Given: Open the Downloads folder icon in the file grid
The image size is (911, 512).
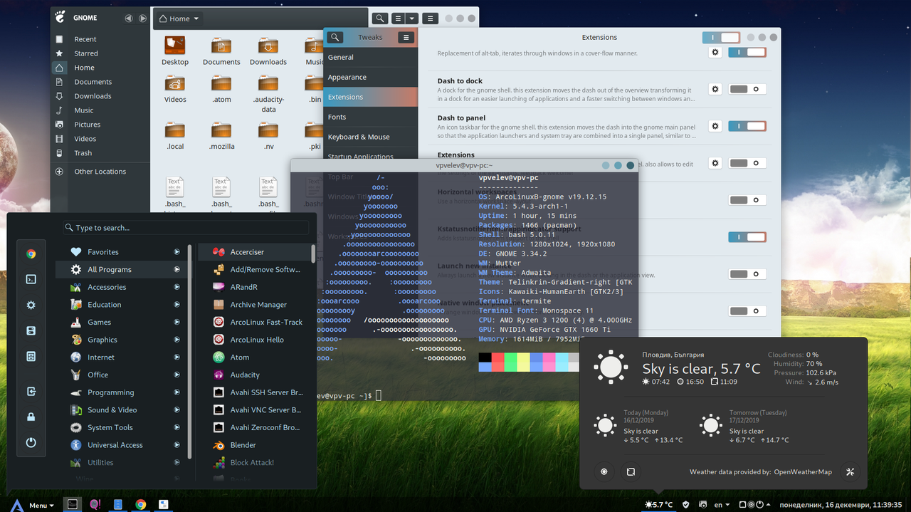Looking at the screenshot, I should (268, 51).
